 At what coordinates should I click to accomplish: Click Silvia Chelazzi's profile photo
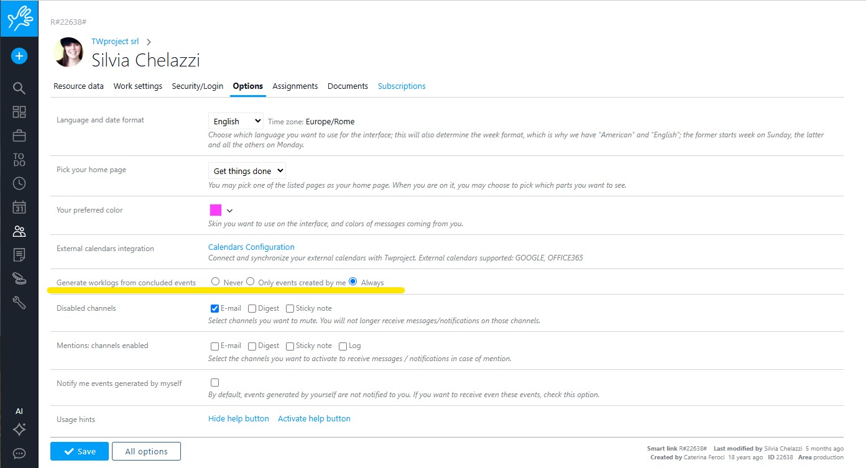point(68,52)
